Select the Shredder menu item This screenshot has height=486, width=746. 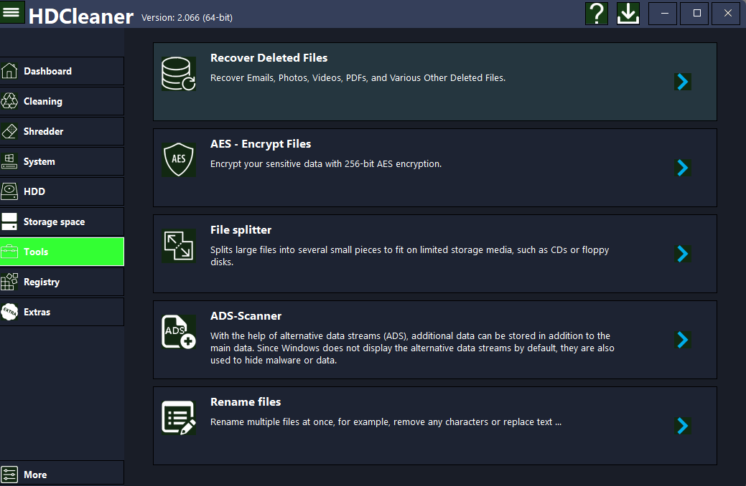[62, 131]
